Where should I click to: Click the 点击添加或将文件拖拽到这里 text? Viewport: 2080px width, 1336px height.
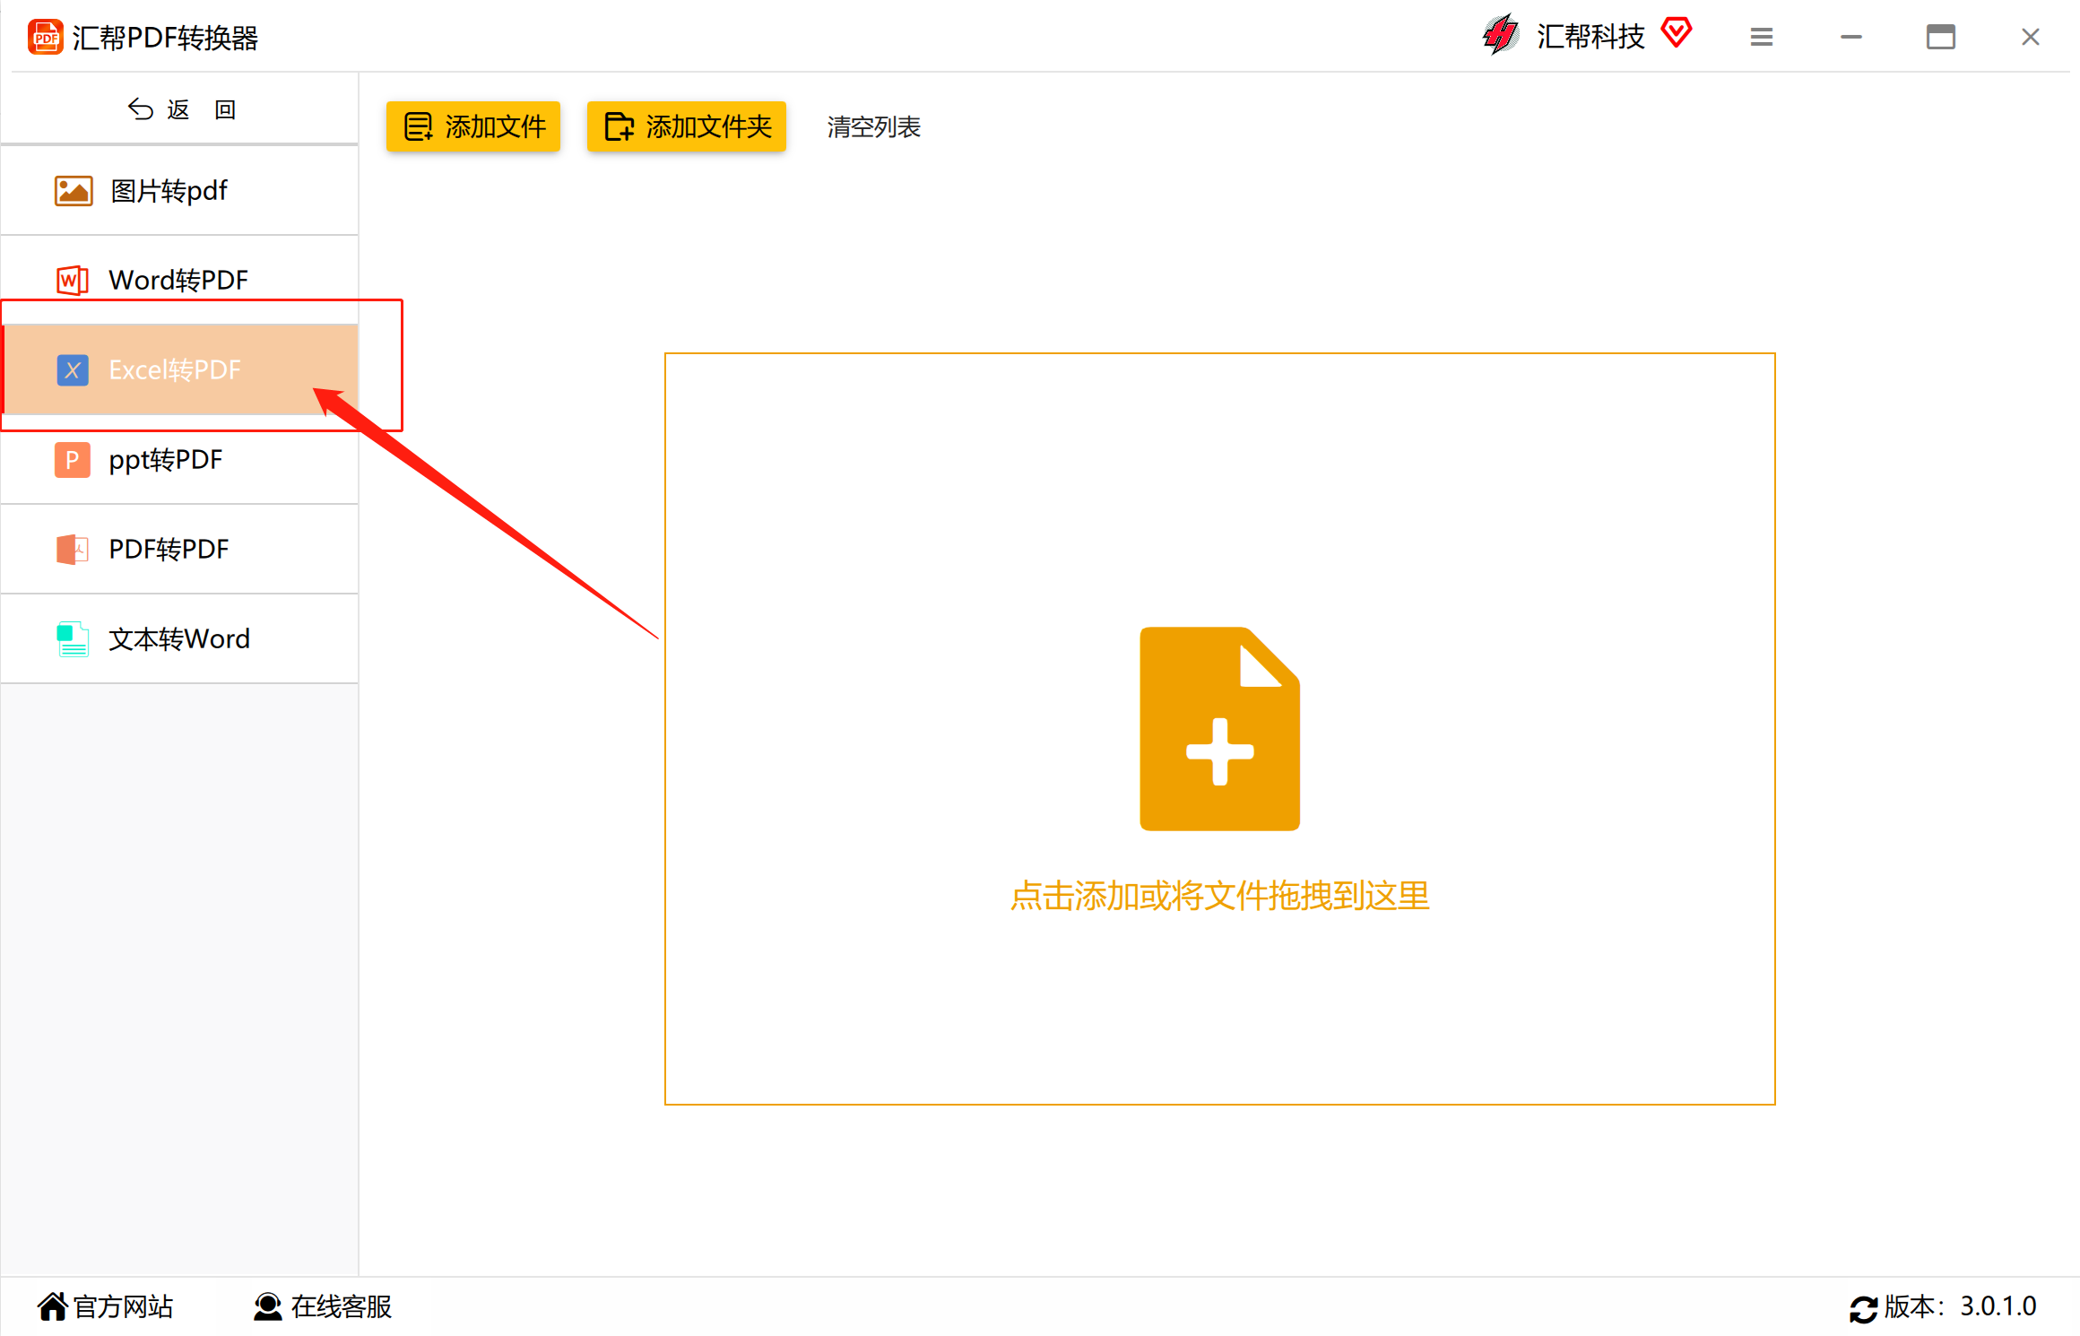[1219, 896]
